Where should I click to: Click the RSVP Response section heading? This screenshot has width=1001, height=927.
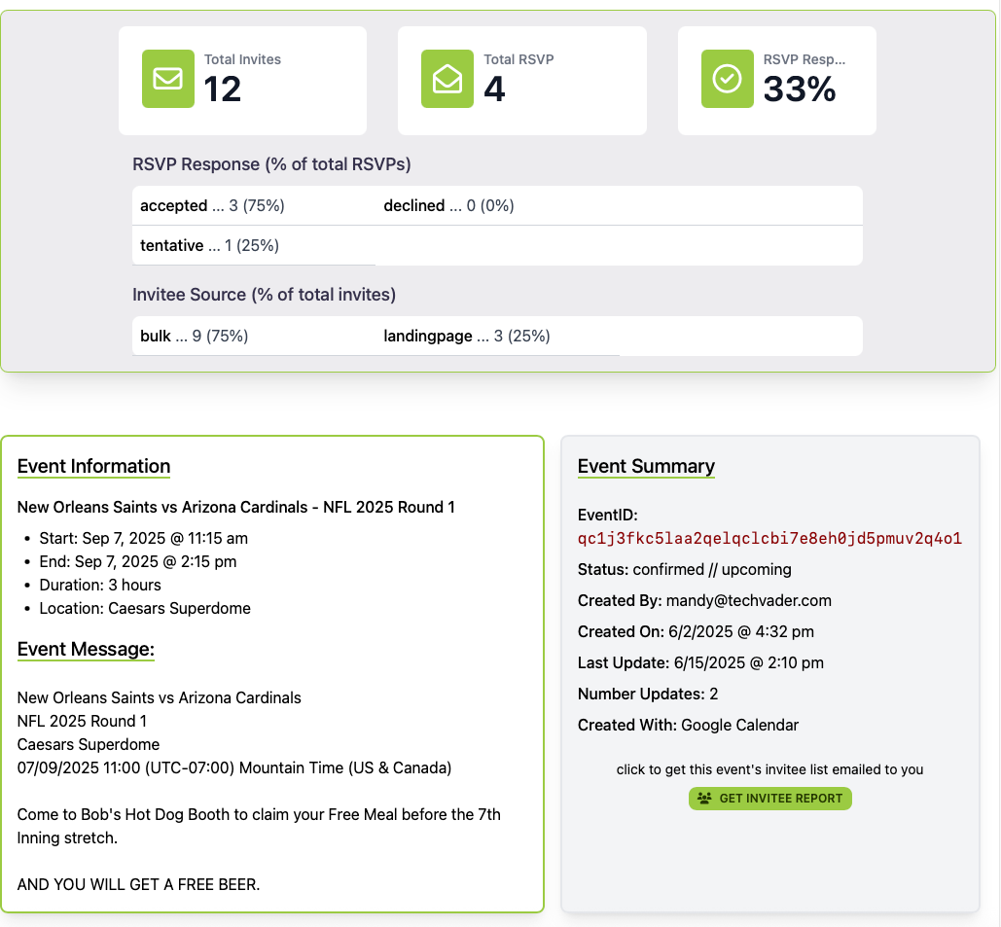click(271, 164)
